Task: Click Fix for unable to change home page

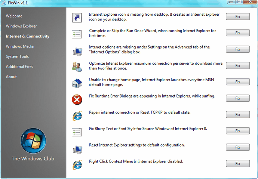Action: point(238,82)
